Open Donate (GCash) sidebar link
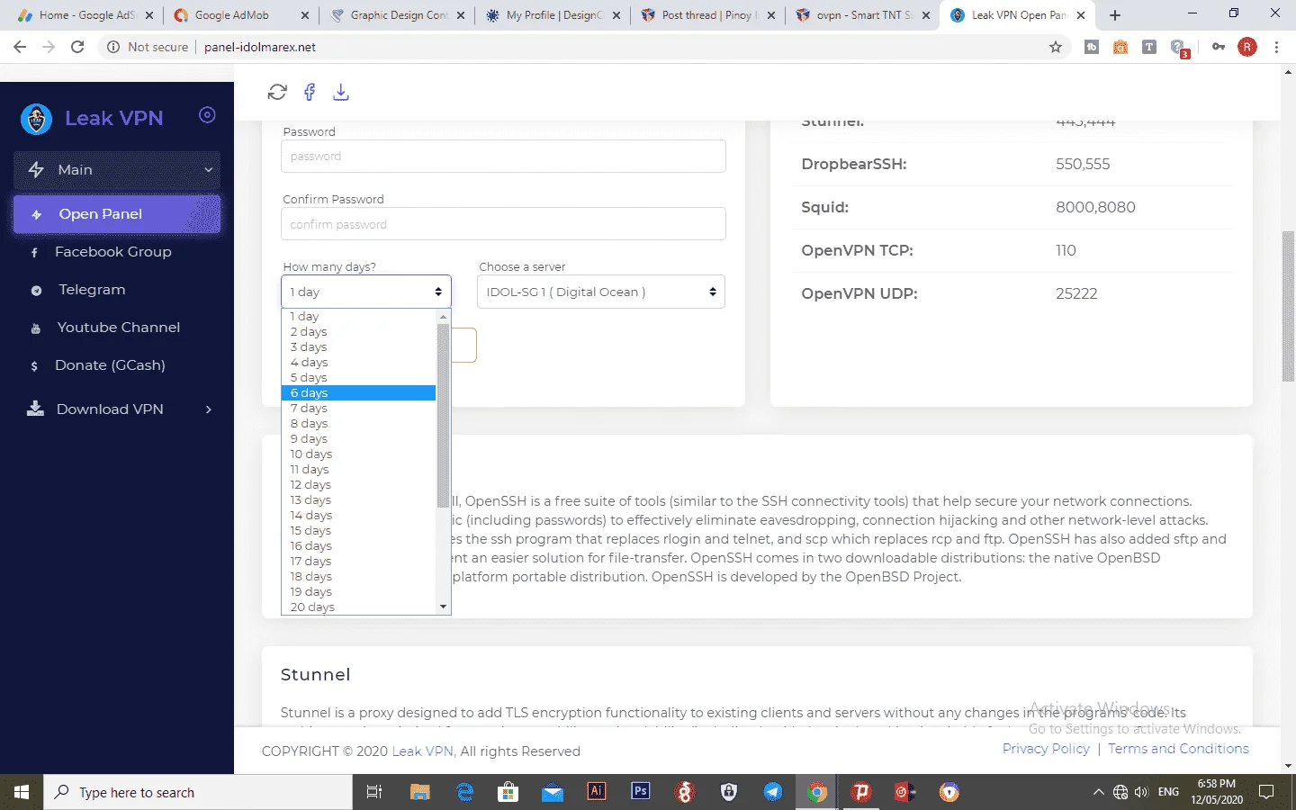Viewport: 1296px width, 810px height. click(x=110, y=365)
